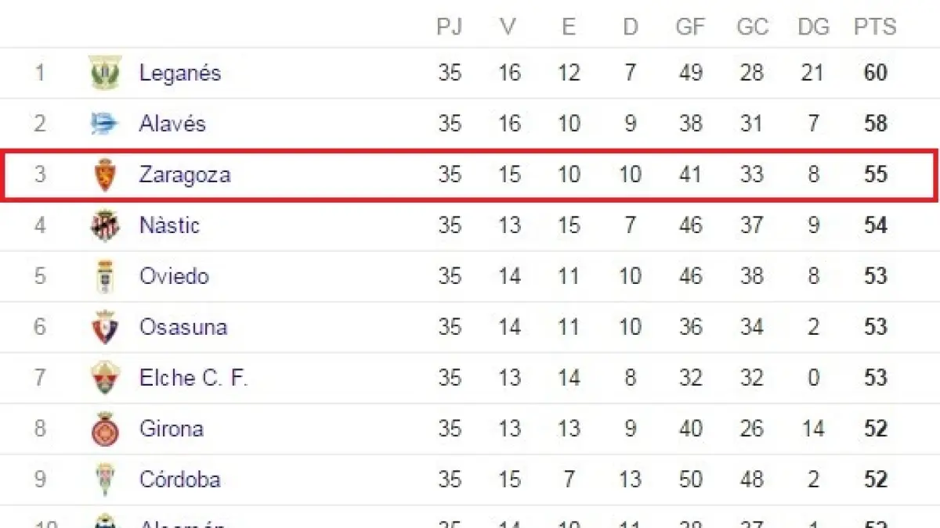Open the Osasuna team name link

point(183,327)
